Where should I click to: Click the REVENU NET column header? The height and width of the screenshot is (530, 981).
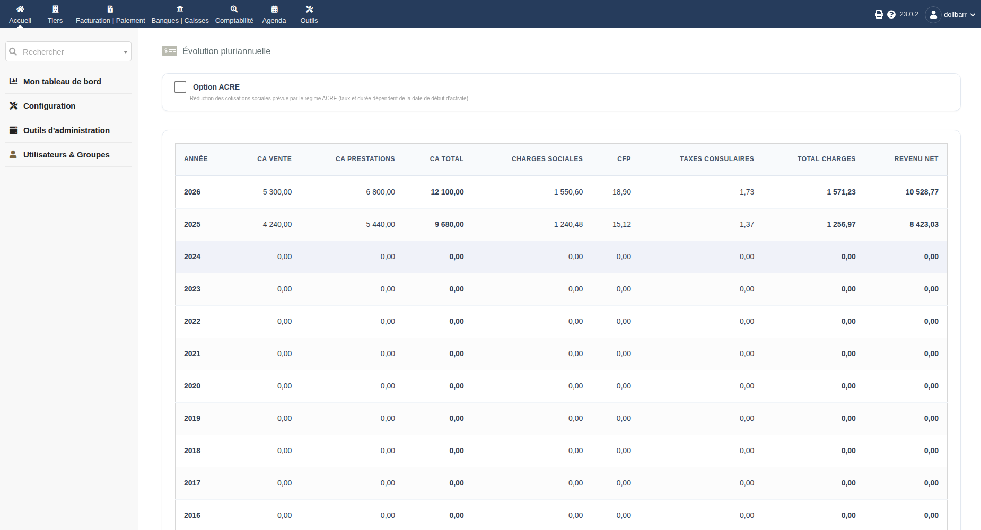916,159
